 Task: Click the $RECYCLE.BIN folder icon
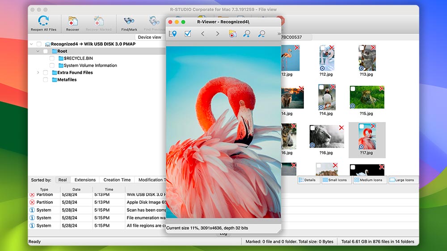point(61,58)
